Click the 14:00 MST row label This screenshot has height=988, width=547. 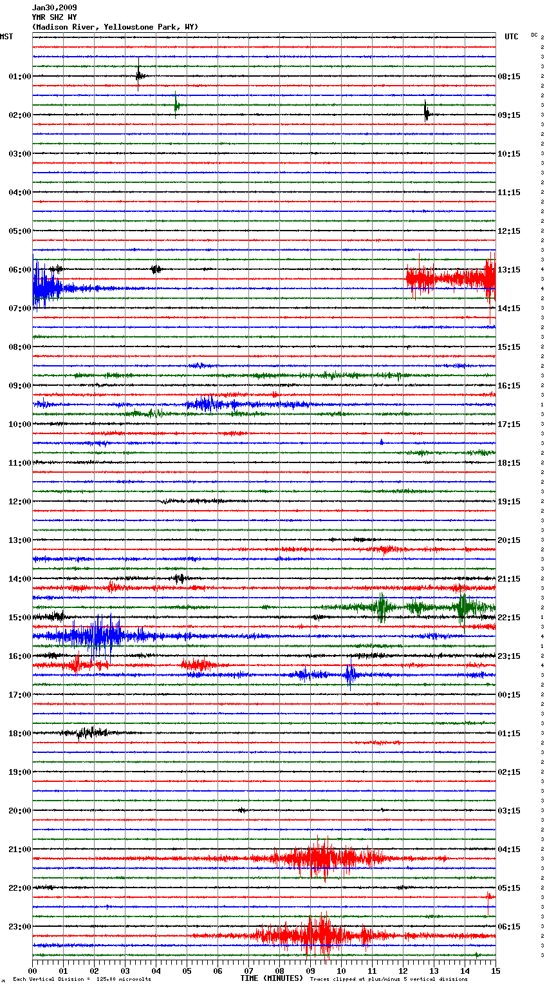[x=20, y=579]
